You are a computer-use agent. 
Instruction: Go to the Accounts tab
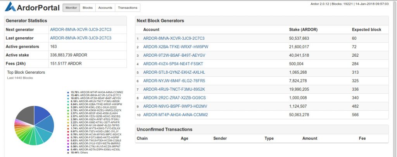click(105, 8)
